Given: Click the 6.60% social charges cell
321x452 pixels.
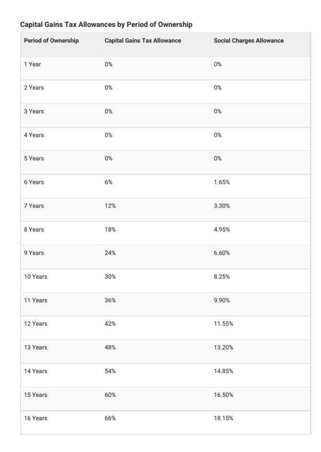Looking at the screenshot, I should tap(222, 253).
